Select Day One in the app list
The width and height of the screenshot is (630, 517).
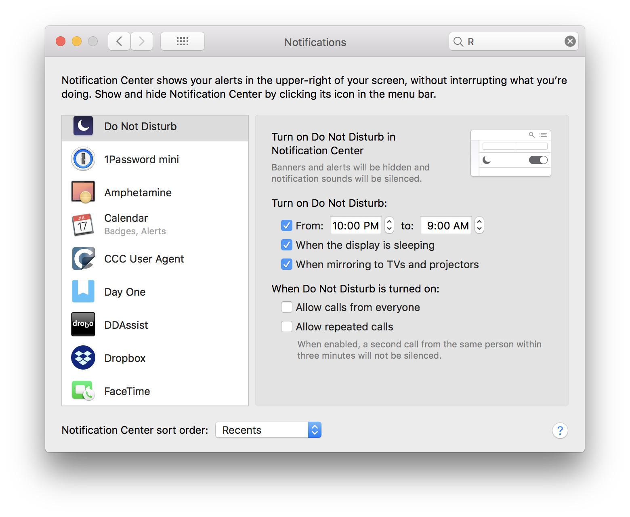(x=155, y=292)
